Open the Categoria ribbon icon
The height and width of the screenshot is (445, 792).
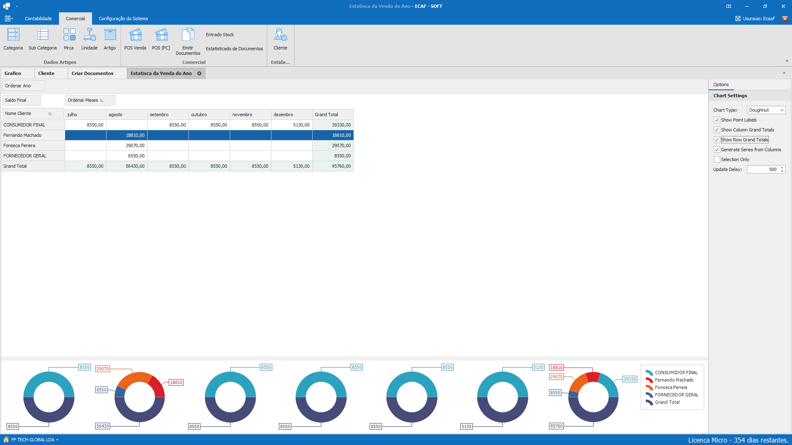pos(13,35)
